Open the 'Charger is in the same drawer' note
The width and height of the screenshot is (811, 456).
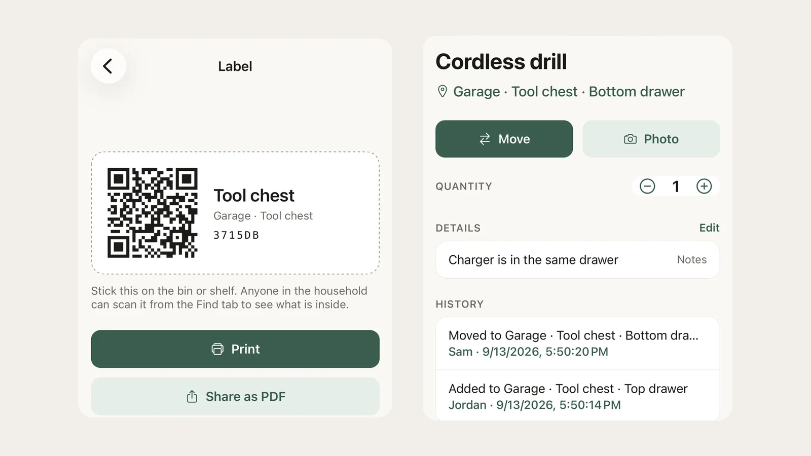pos(577,260)
